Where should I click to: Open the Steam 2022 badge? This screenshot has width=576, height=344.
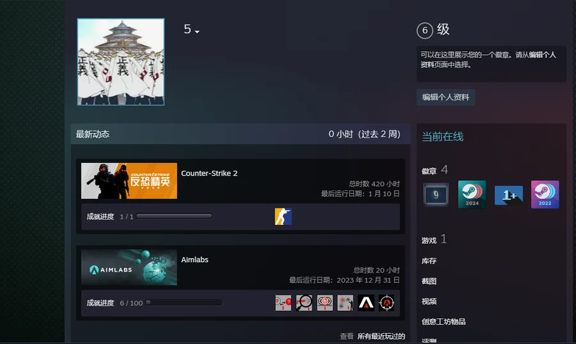coord(545,194)
